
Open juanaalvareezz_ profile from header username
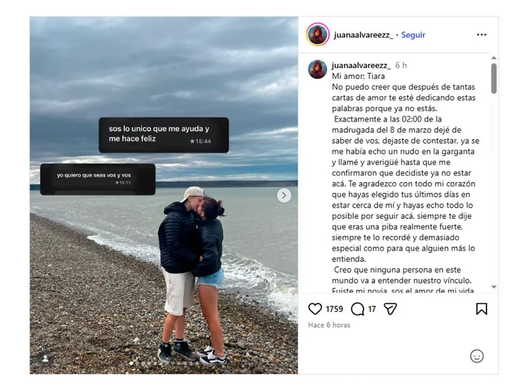pos(364,35)
